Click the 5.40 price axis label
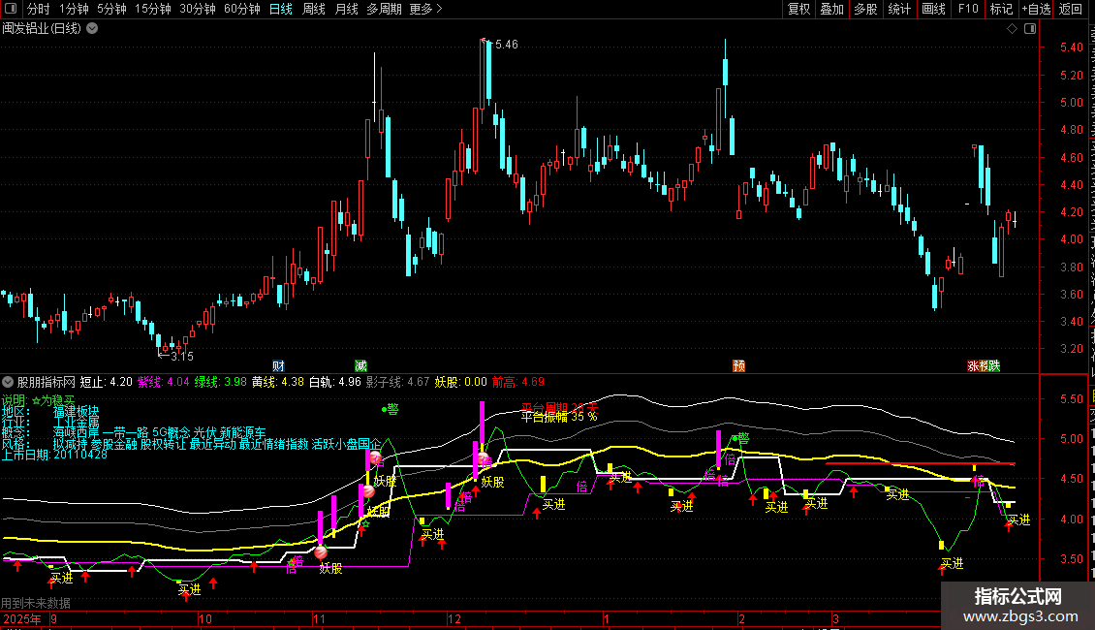 click(x=1071, y=47)
